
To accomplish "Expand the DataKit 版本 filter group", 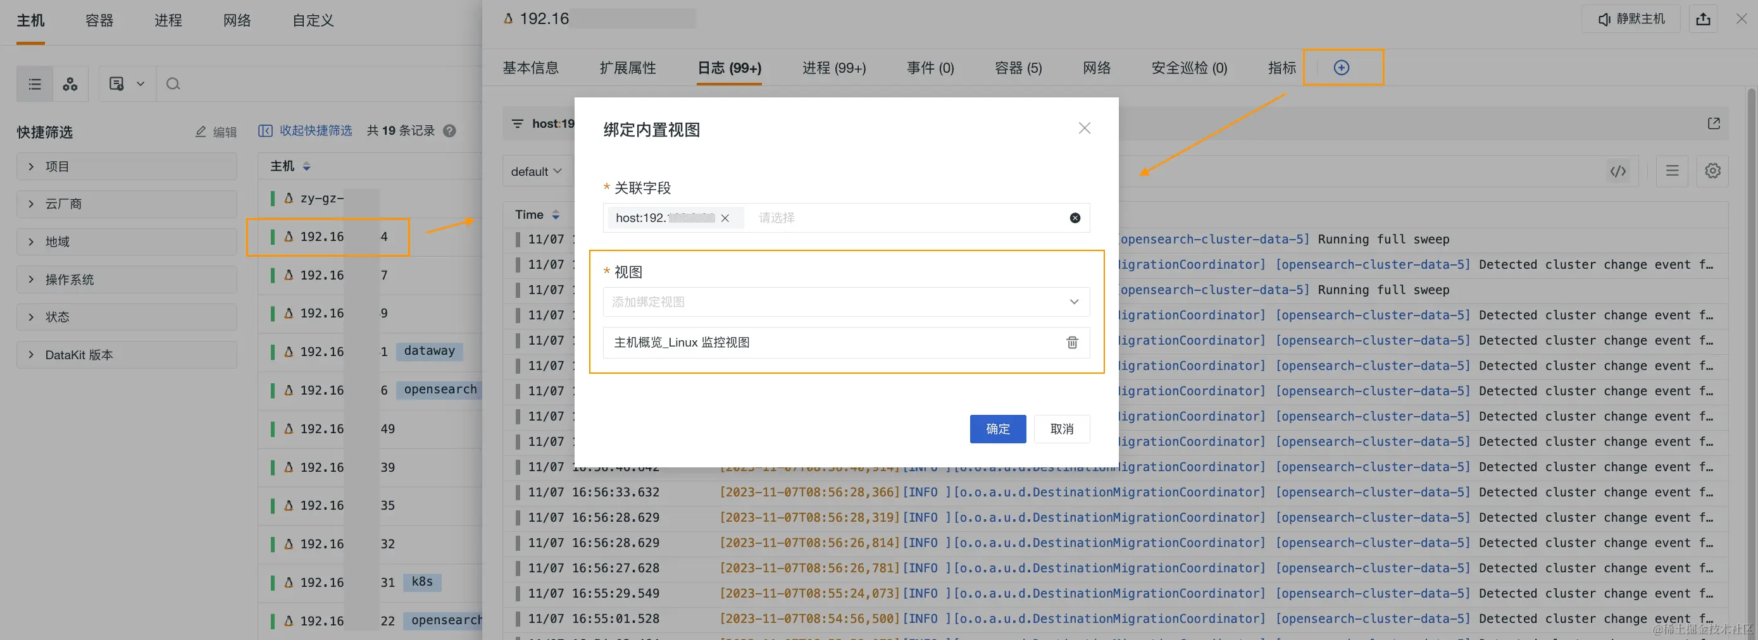I will (127, 355).
